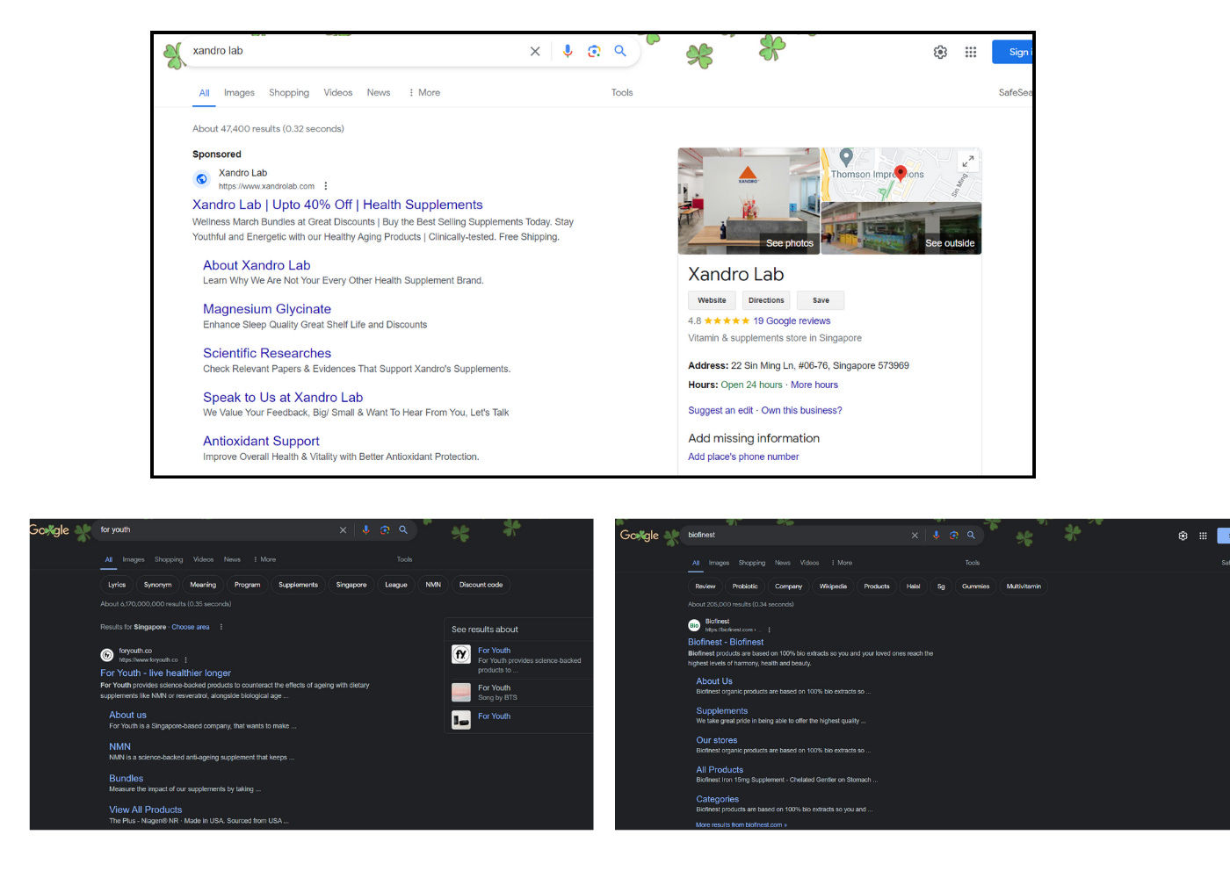This screenshot has width=1230, height=878.
Task: Switch to Shopping tab in biofinest window
Action: (752, 563)
